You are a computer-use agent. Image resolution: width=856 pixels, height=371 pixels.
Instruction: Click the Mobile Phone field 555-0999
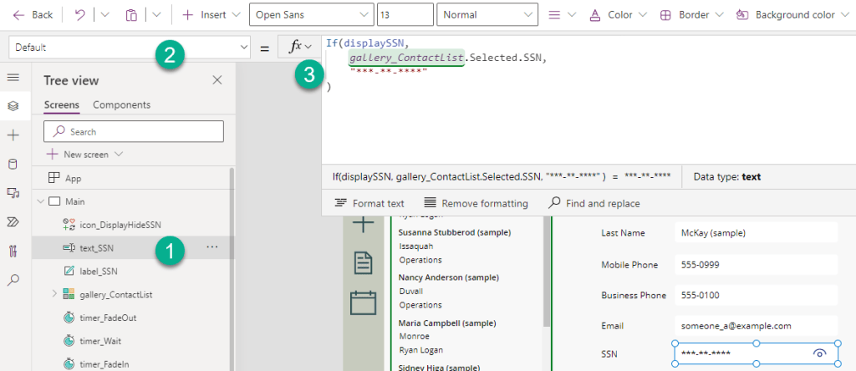756,265
